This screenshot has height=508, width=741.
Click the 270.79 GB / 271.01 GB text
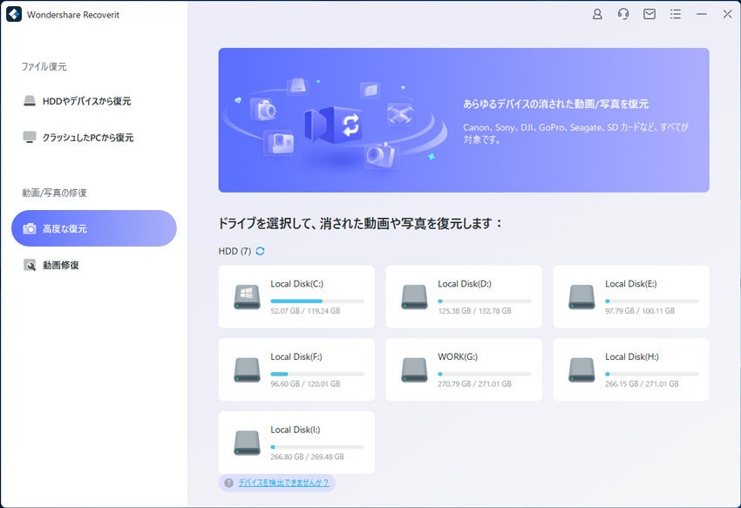tap(474, 383)
